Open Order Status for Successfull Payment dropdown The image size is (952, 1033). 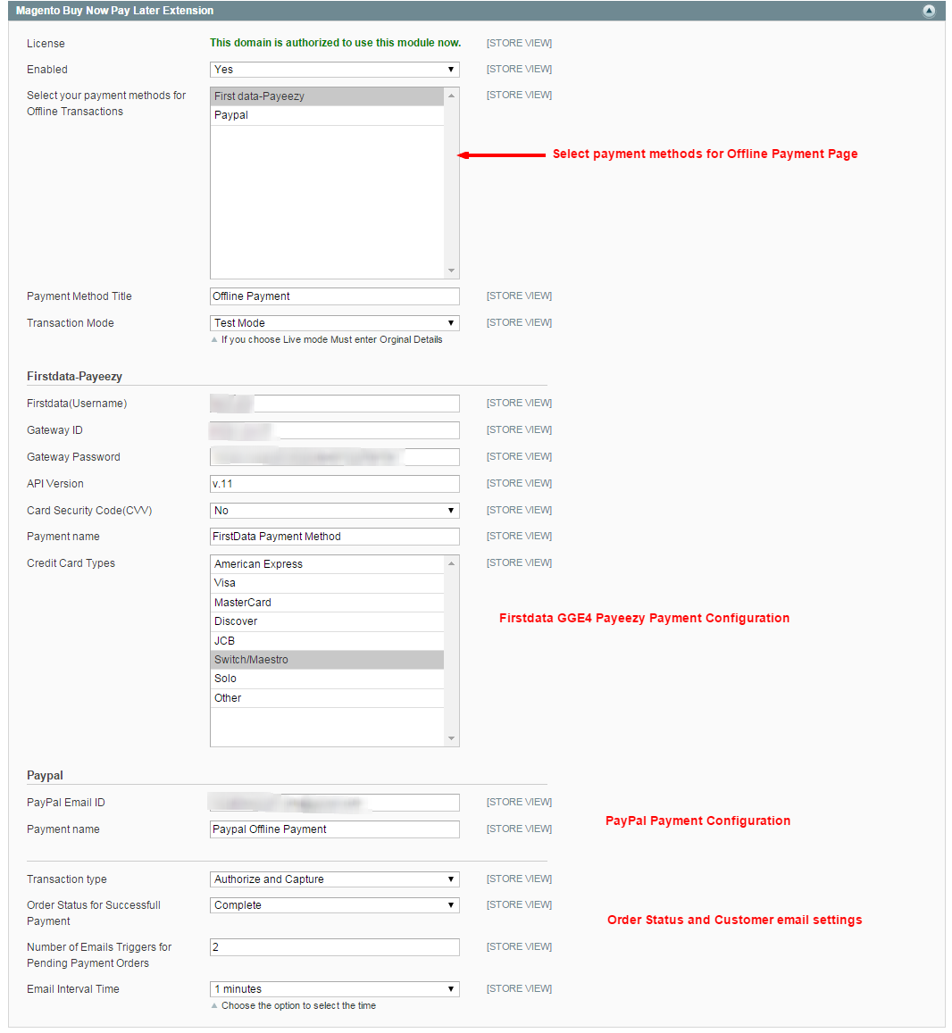coord(335,905)
